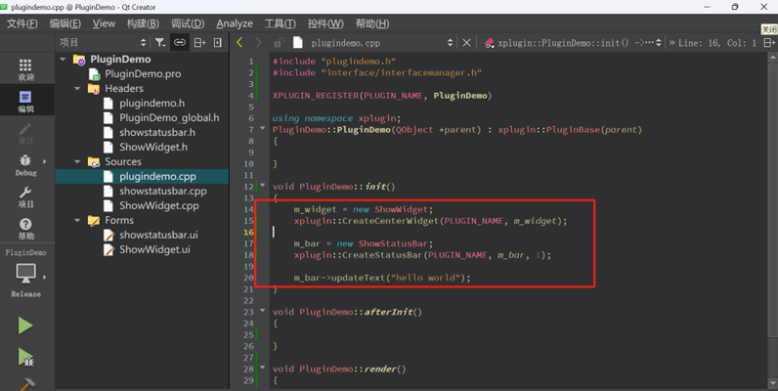The height and width of the screenshot is (391, 778).
Task: Open the Help (帮助) mode
Action: click(25, 228)
